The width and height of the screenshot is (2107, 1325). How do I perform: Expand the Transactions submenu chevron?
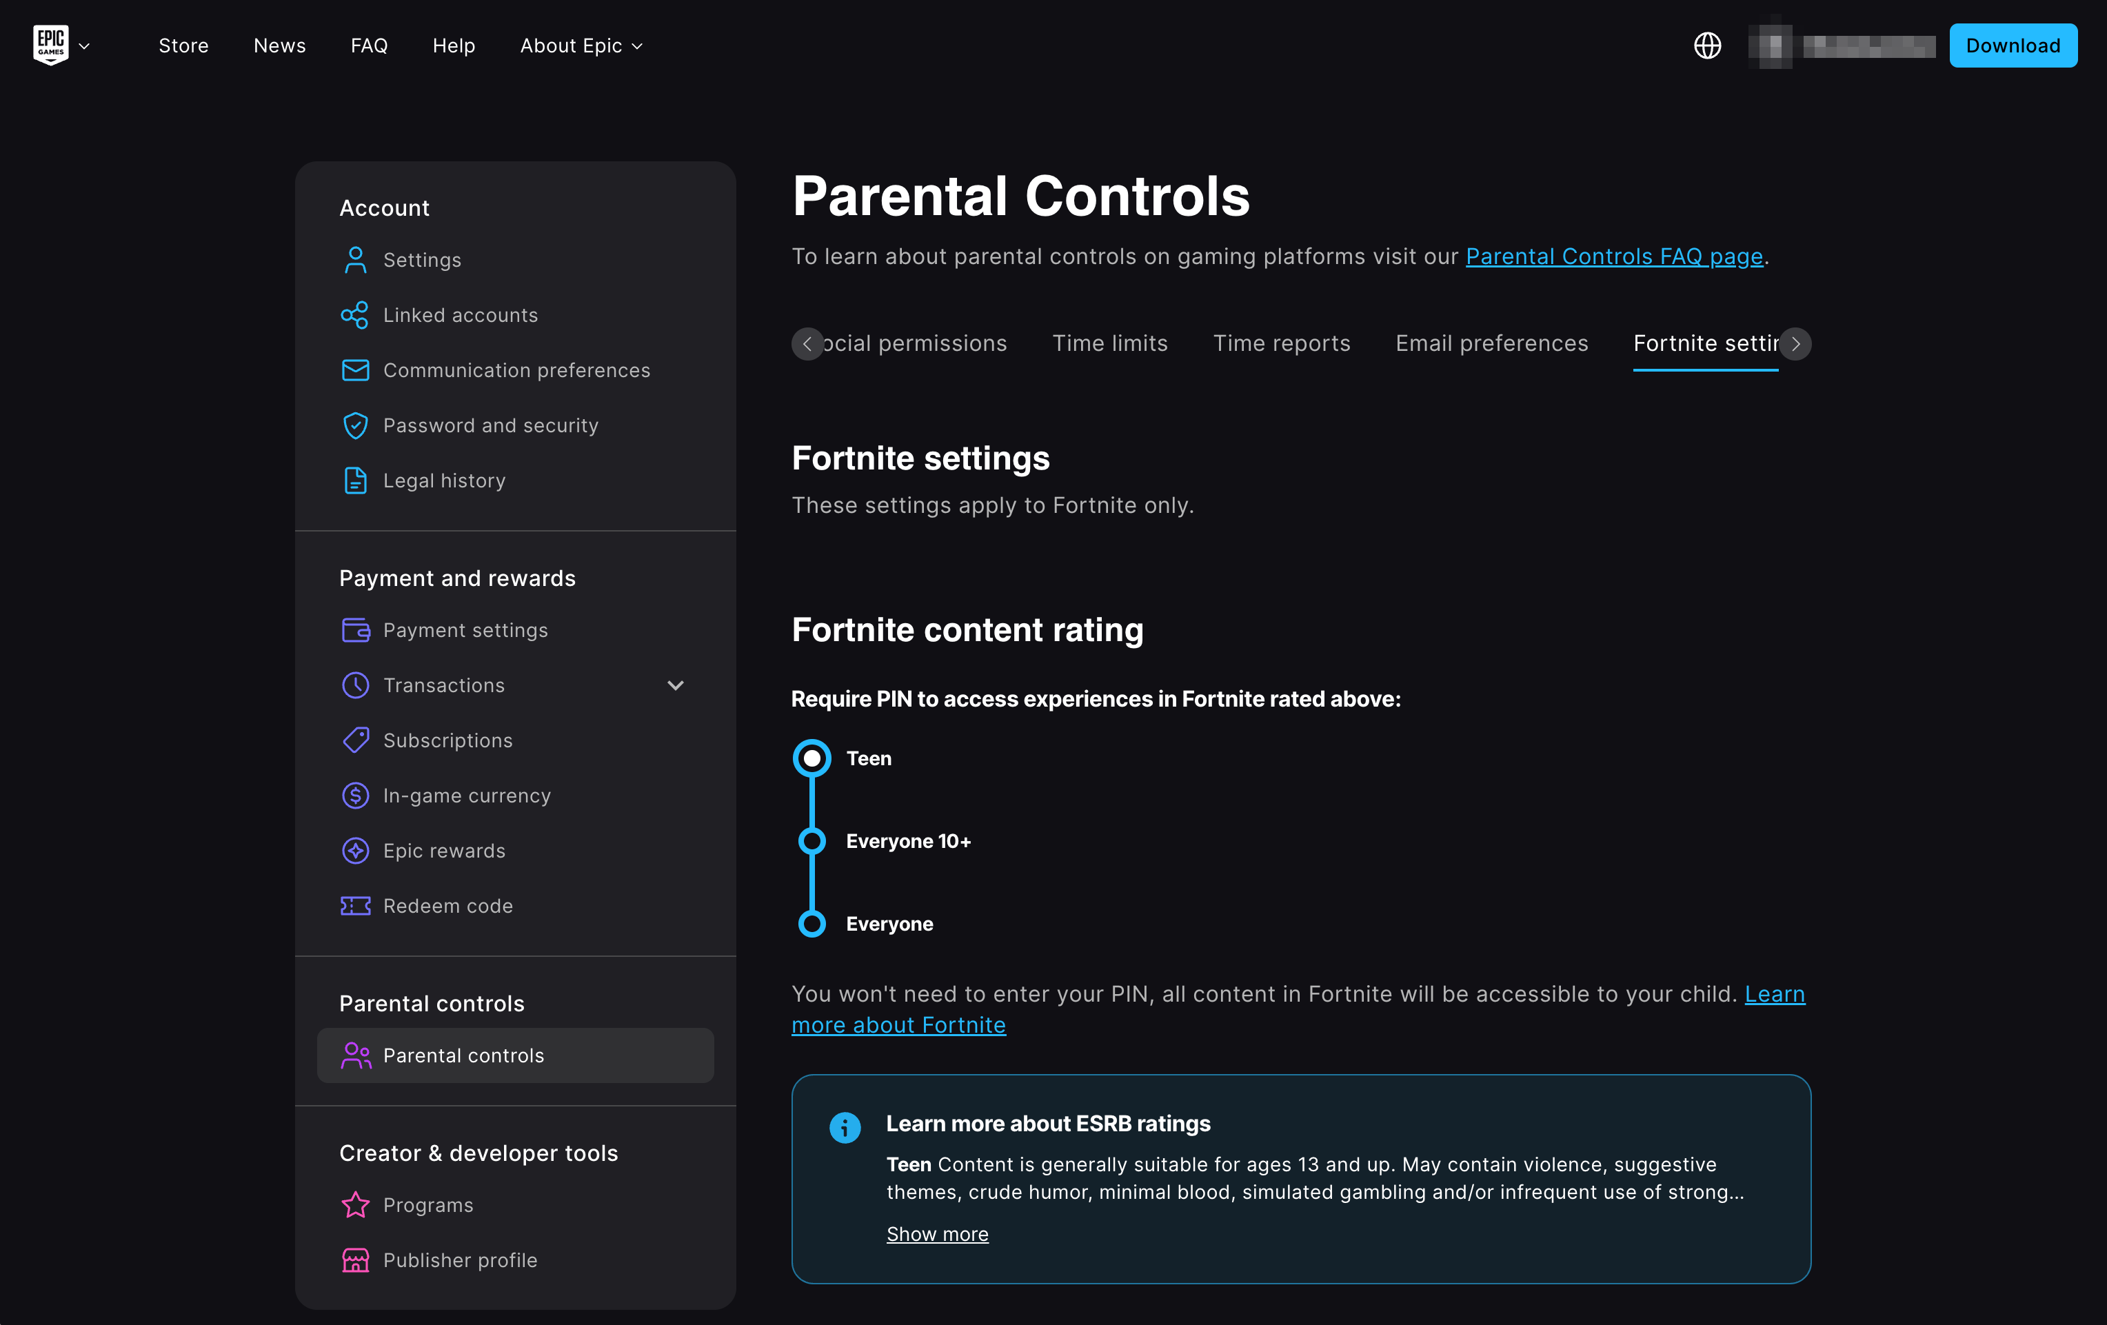click(x=676, y=685)
